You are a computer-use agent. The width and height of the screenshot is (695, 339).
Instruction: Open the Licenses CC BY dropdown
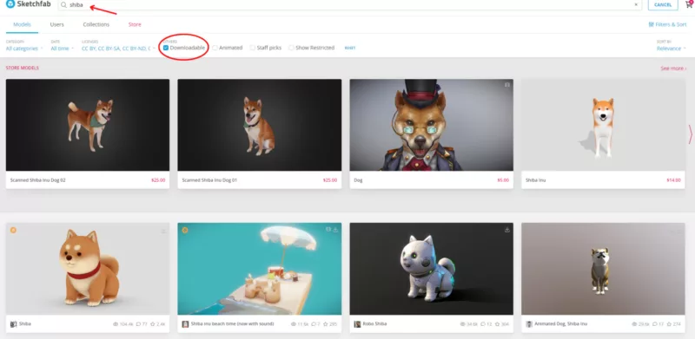click(x=118, y=49)
